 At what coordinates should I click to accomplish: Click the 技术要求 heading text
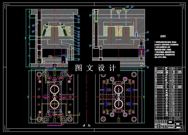163,36
